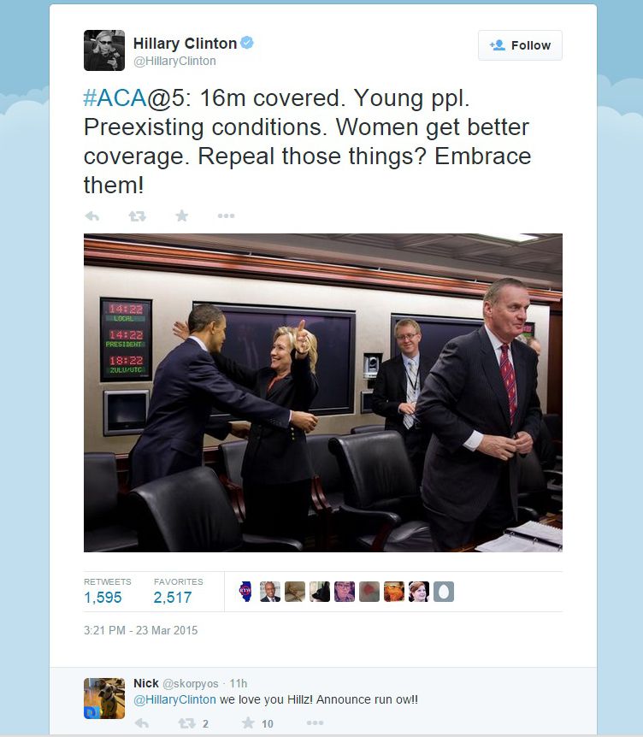
Task: Open the Illinois-shaped avatar in retweeters
Action: [x=245, y=592]
